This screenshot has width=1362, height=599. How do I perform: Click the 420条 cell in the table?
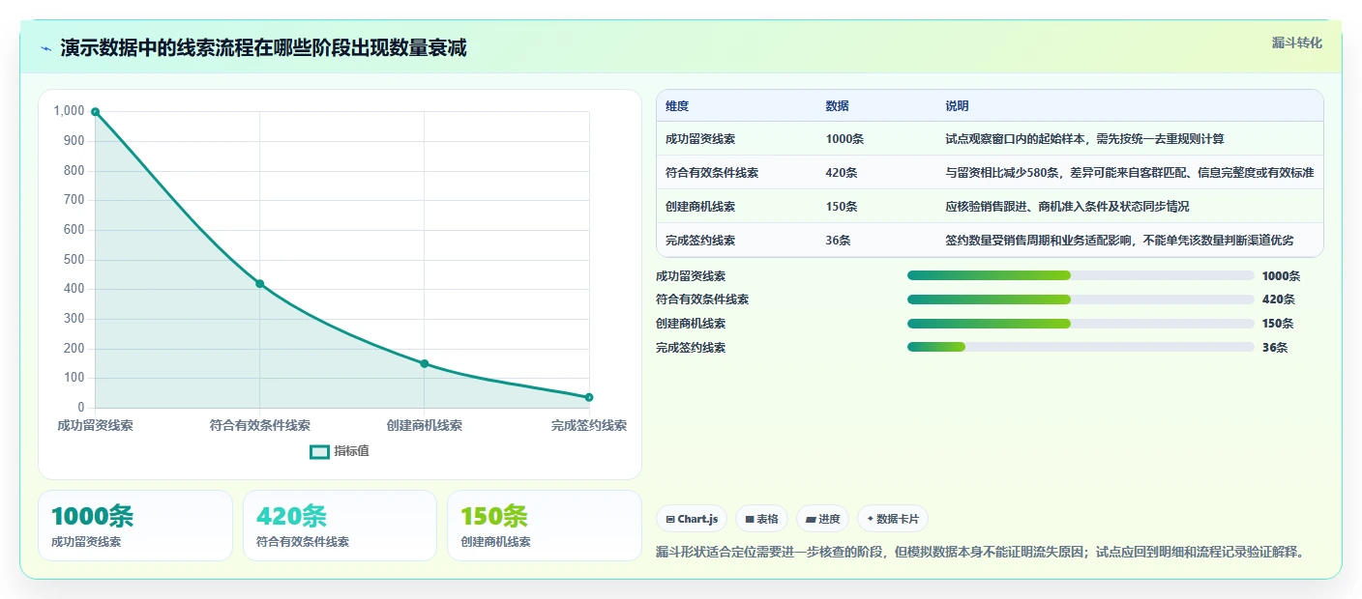coord(842,173)
